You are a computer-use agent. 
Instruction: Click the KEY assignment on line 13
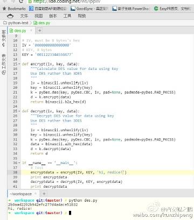[47, 54]
